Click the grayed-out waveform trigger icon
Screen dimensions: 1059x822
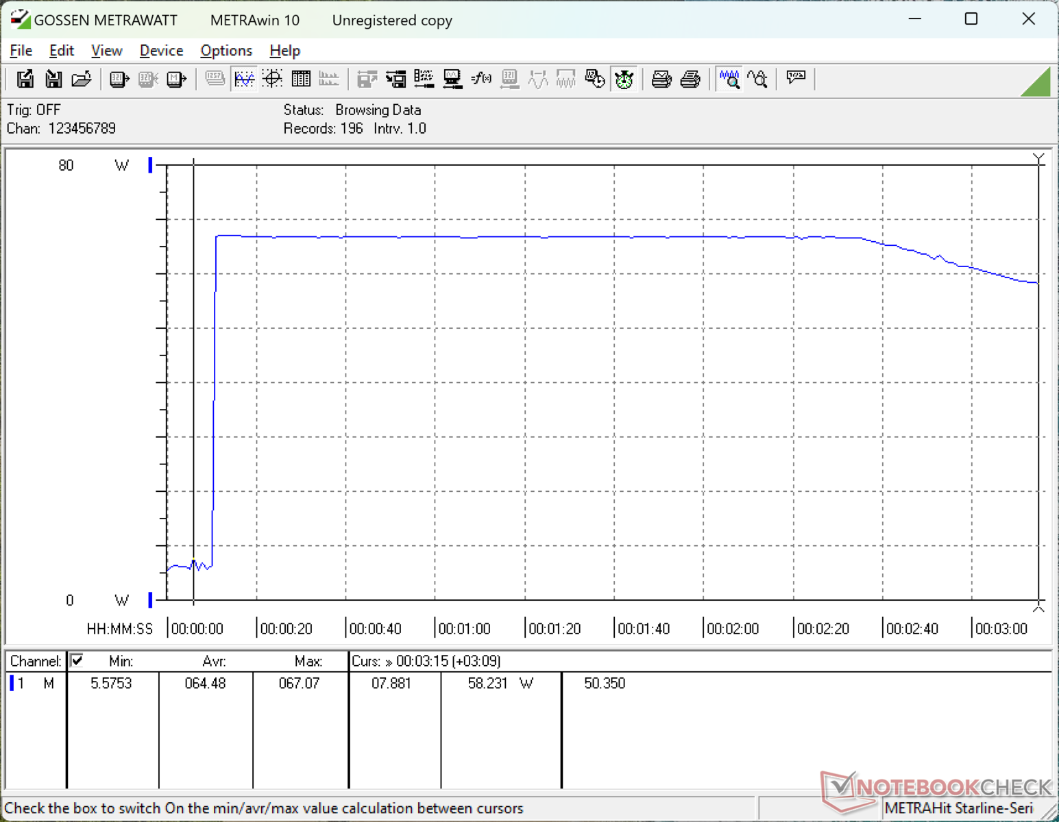click(x=538, y=79)
